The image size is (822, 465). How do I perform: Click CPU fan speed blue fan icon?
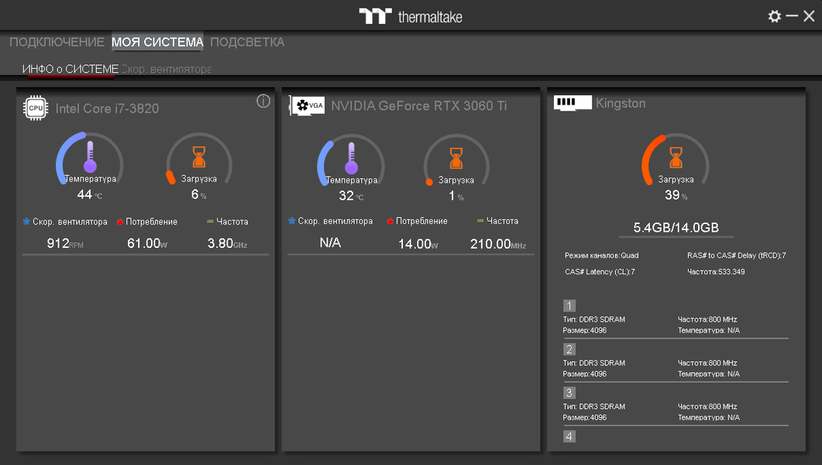26,222
